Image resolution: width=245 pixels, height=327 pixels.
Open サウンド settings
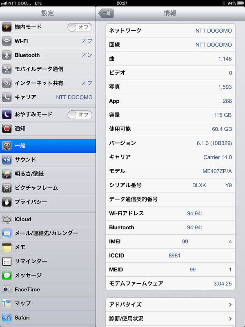click(48, 160)
